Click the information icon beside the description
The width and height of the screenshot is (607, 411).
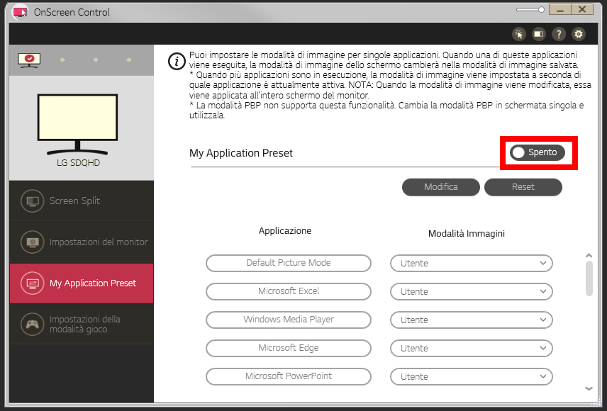(x=177, y=62)
